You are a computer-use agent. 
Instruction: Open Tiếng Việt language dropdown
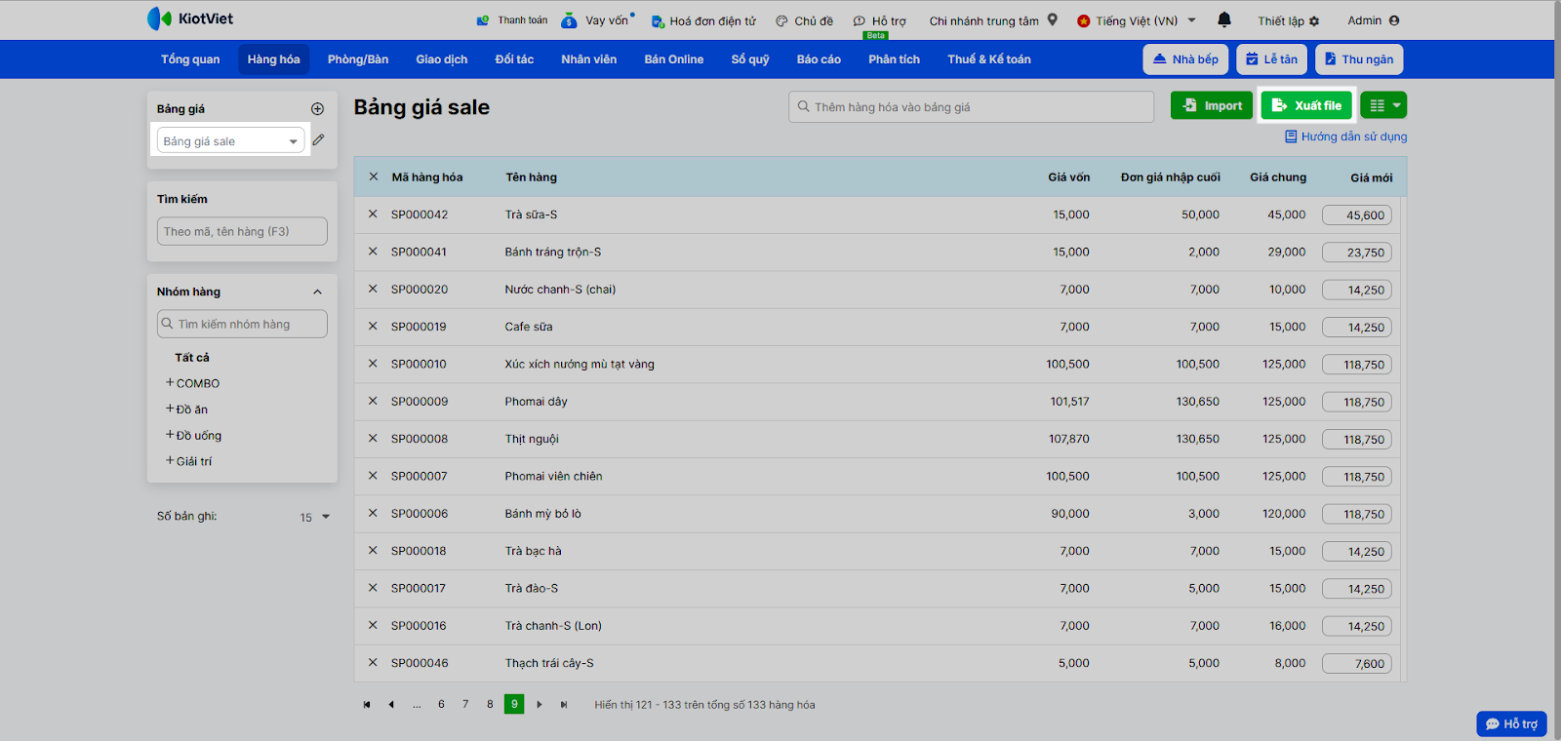1137,20
